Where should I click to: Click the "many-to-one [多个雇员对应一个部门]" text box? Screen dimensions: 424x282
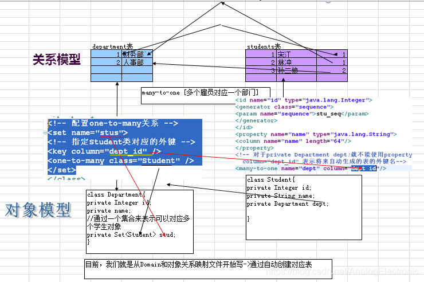(206, 96)
